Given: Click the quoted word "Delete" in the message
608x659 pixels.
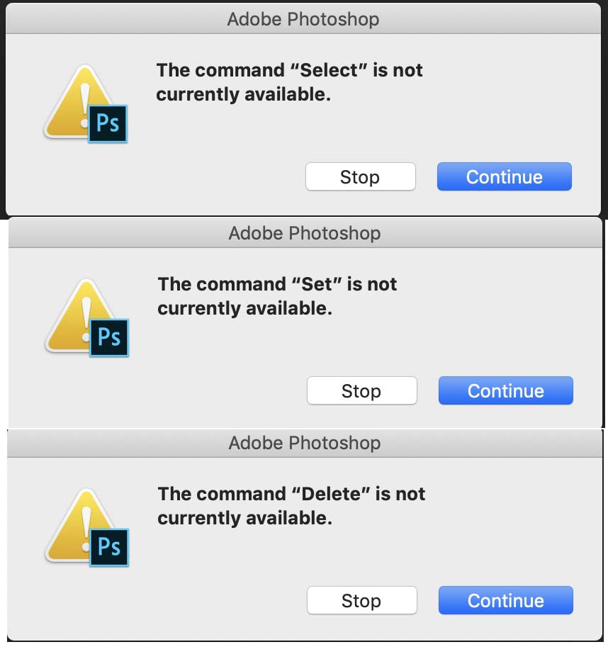Looking at the screenshot, I should pos(332,493).
